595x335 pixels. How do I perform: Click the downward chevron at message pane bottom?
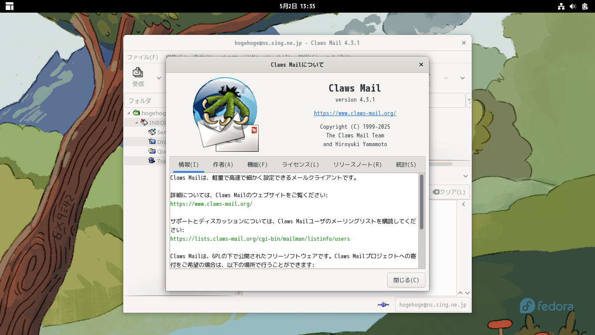[x=467, y=293]
